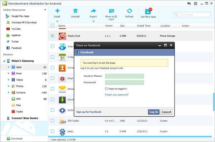Open Twitter resource

[x=13, y=41]
